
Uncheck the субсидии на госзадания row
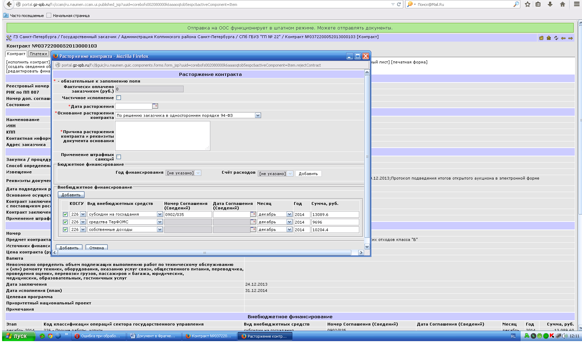point(65,214)
